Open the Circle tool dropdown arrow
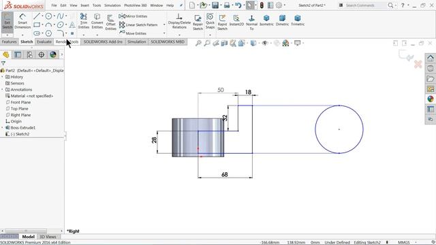 [54, 16]
